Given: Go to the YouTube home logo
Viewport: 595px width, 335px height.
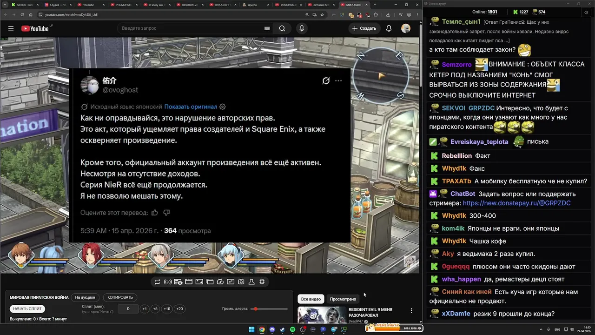Looking at the screenshot, I should point(35,28).
